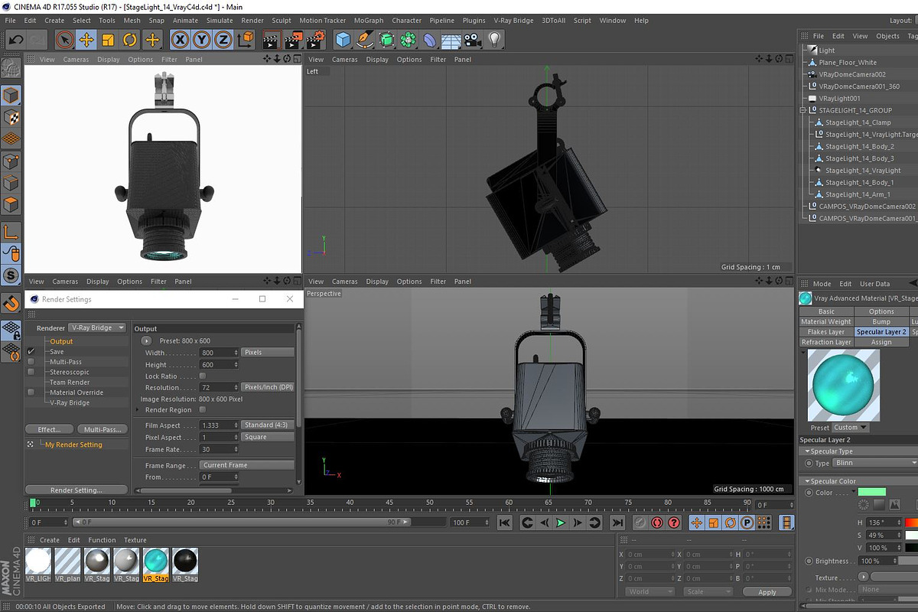Open the MoGraph menu
Viewport: 918px width, 612px height.
tap(369, 21)
